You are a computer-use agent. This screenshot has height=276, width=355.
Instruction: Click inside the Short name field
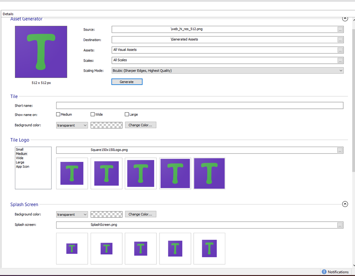[199, 105]
